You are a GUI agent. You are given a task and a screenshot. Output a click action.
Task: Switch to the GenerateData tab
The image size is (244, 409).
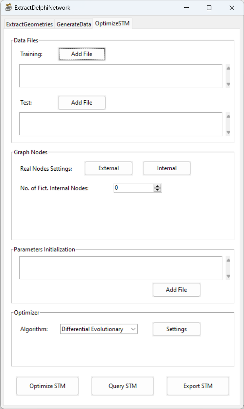tap(73, 24)
